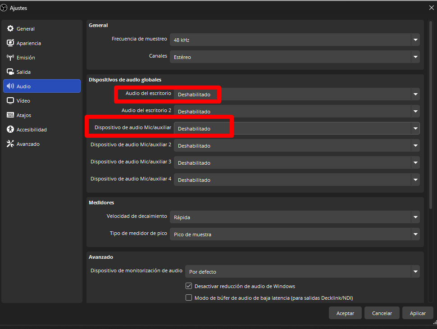Open the Canales dropdown
This screenshot has height=329, width=437.
pyautogui.click(x=415, y=57)
